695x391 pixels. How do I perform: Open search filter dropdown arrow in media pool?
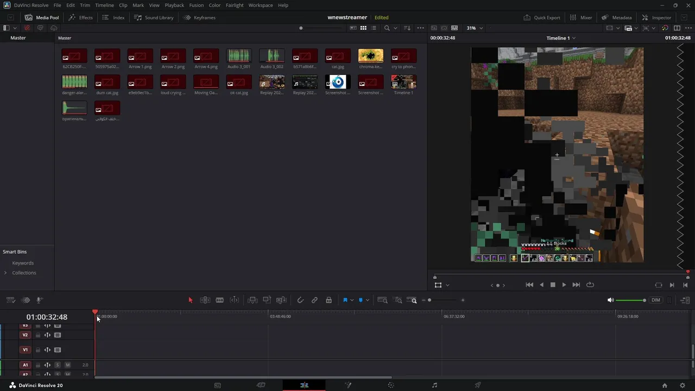tap(395, 28)
